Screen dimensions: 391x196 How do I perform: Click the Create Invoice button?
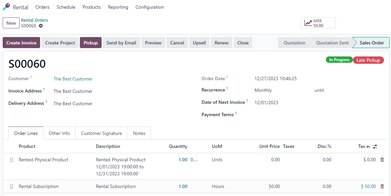coord(21,43)
